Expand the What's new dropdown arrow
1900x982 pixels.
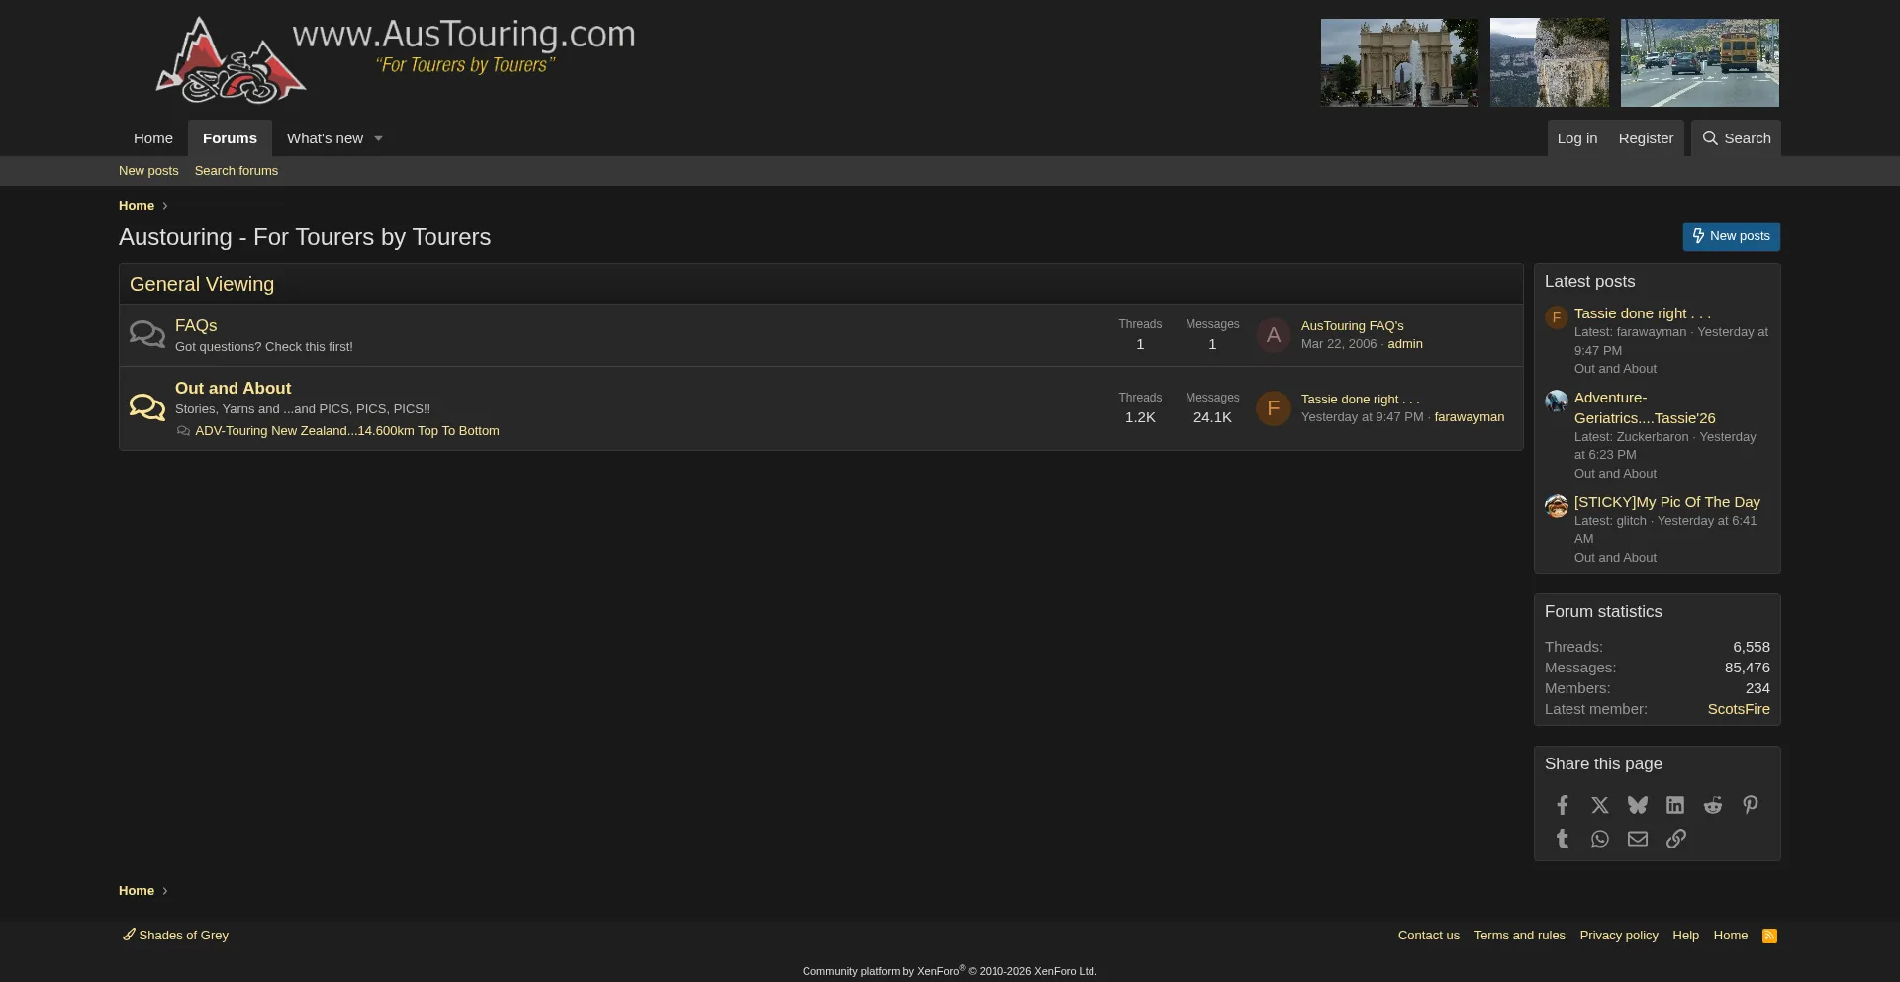378,139
